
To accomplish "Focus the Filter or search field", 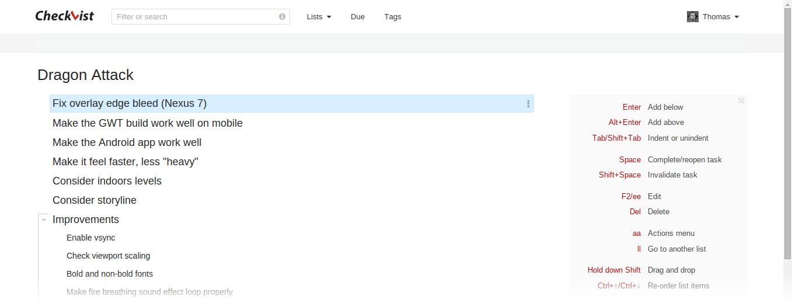I will coord(201,17).
